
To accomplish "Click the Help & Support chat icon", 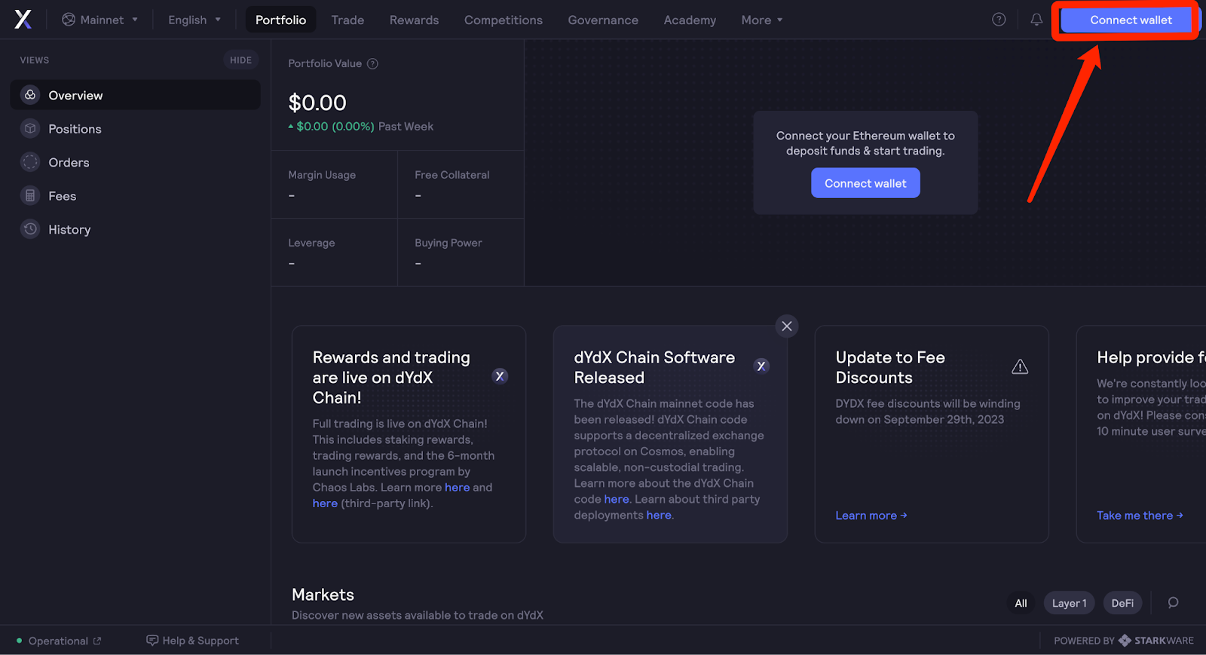I will (152, 641).
